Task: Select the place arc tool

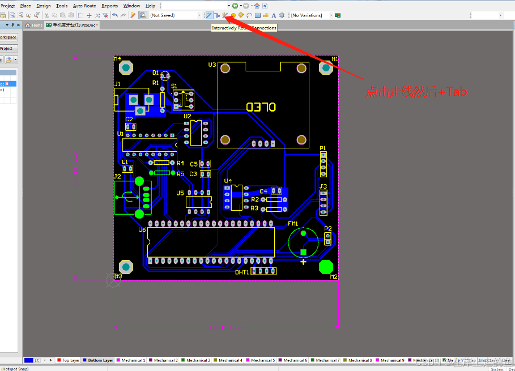Action: click(249, 15)
